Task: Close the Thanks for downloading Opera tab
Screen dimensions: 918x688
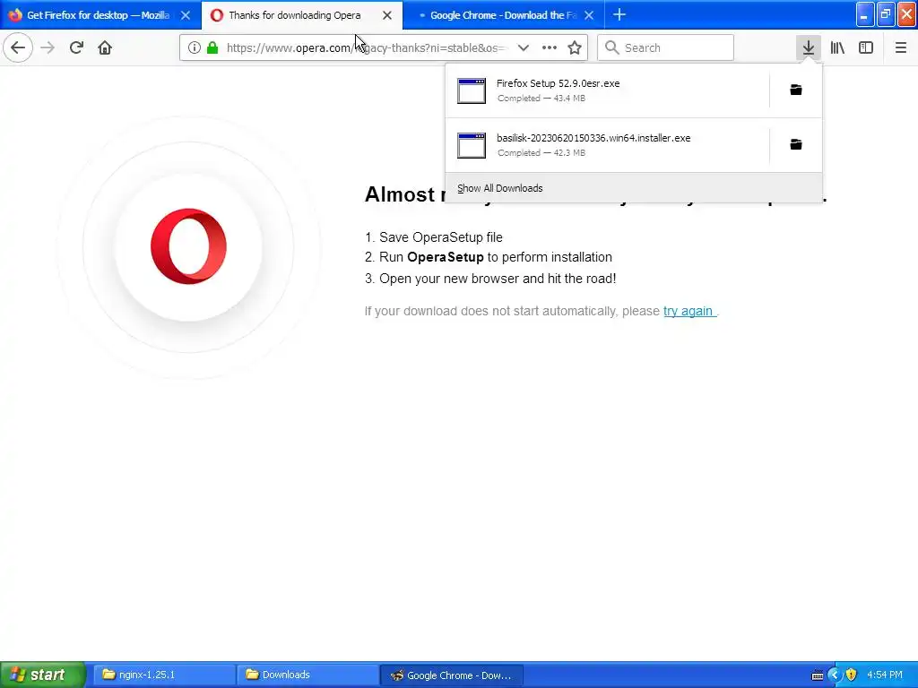Action: [387, 15]
